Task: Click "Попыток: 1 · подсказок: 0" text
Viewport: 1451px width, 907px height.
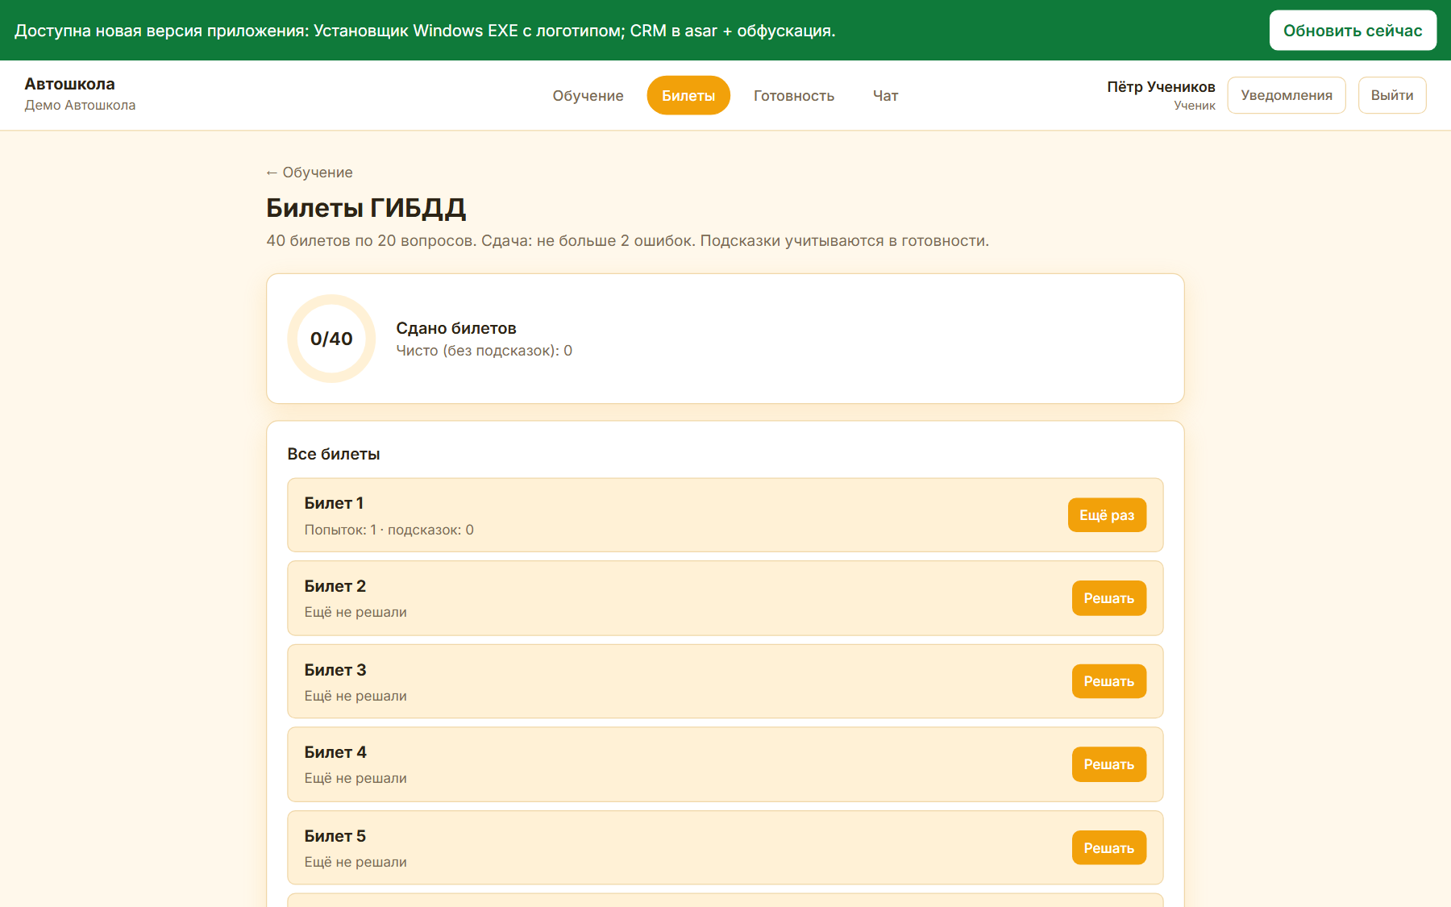Action: (389, 530)
